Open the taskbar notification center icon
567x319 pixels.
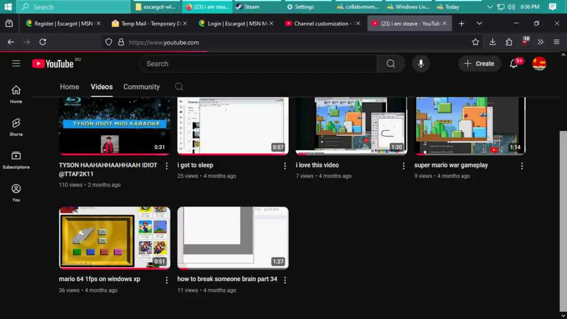point(552,7)
